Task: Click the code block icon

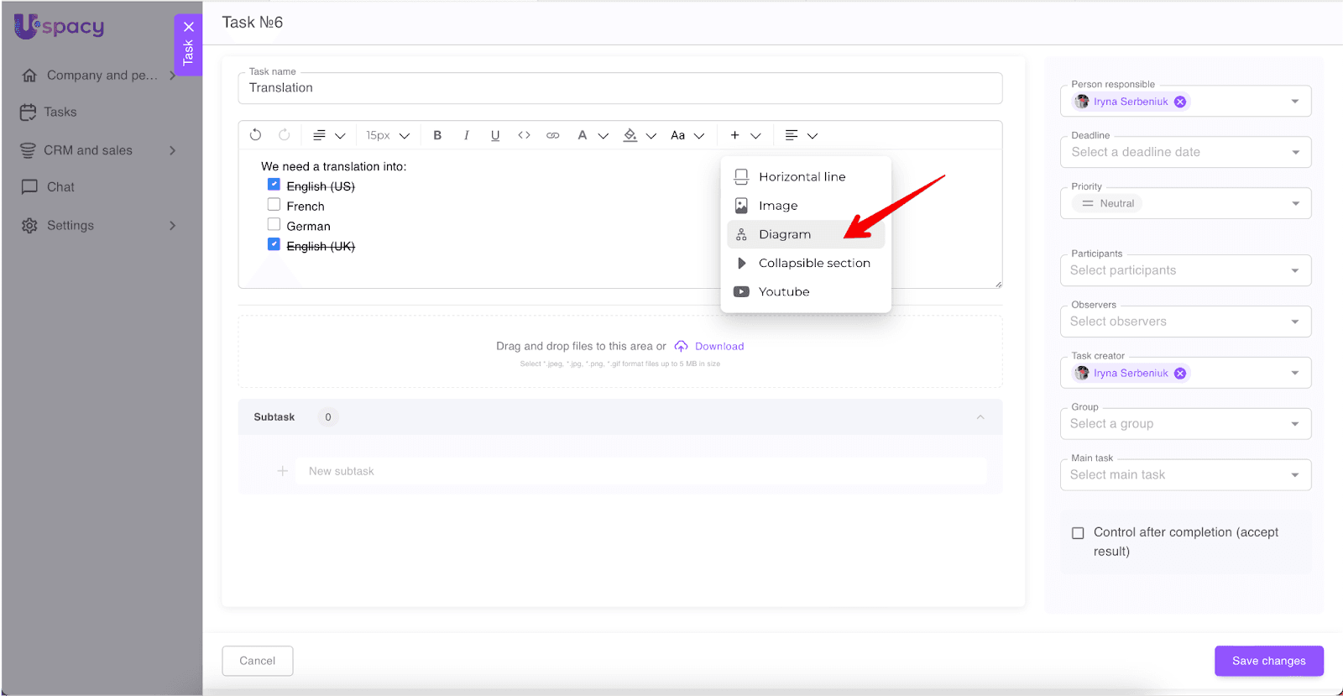Action: [x=524, y=135]
